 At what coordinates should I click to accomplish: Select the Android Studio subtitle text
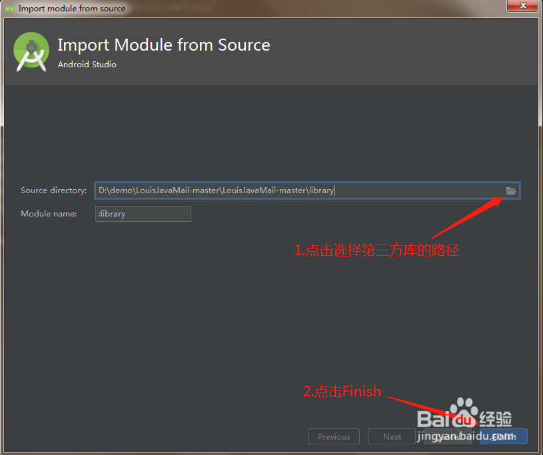(87, 65)
